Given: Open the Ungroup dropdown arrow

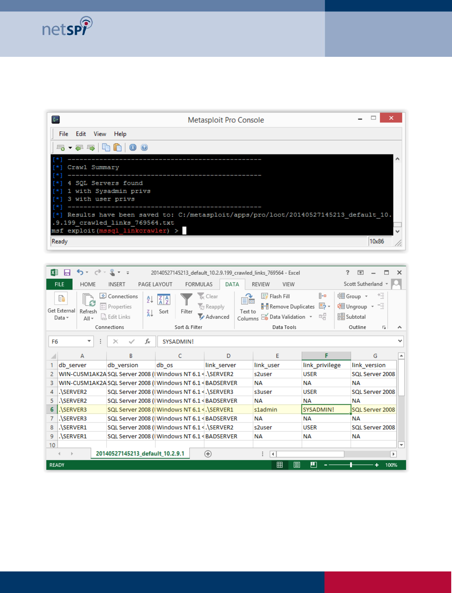Looking at the screenshot, I should point(372,306).
